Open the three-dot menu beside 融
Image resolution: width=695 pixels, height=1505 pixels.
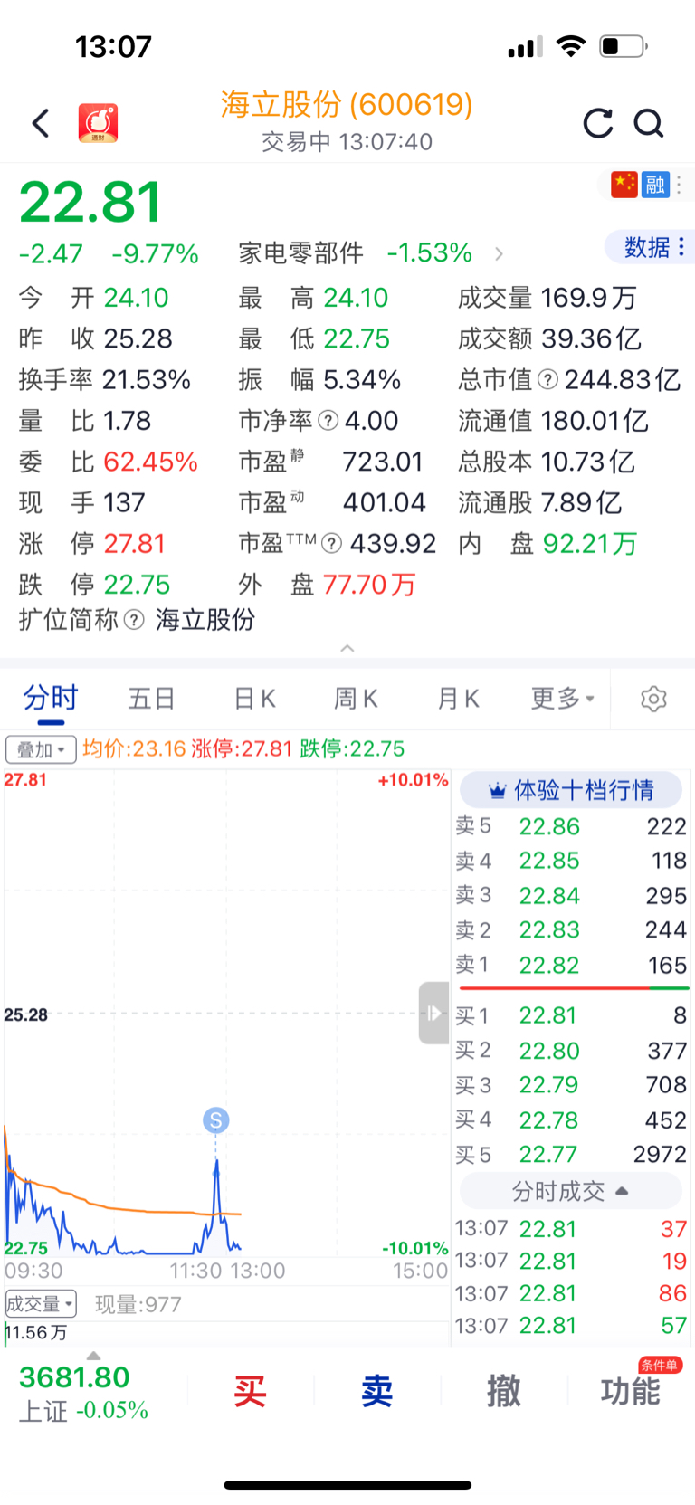pyautogui.click(x=680, y=185)
